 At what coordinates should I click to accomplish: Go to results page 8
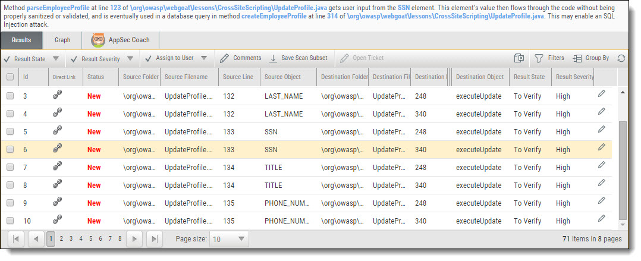point(120,239)
